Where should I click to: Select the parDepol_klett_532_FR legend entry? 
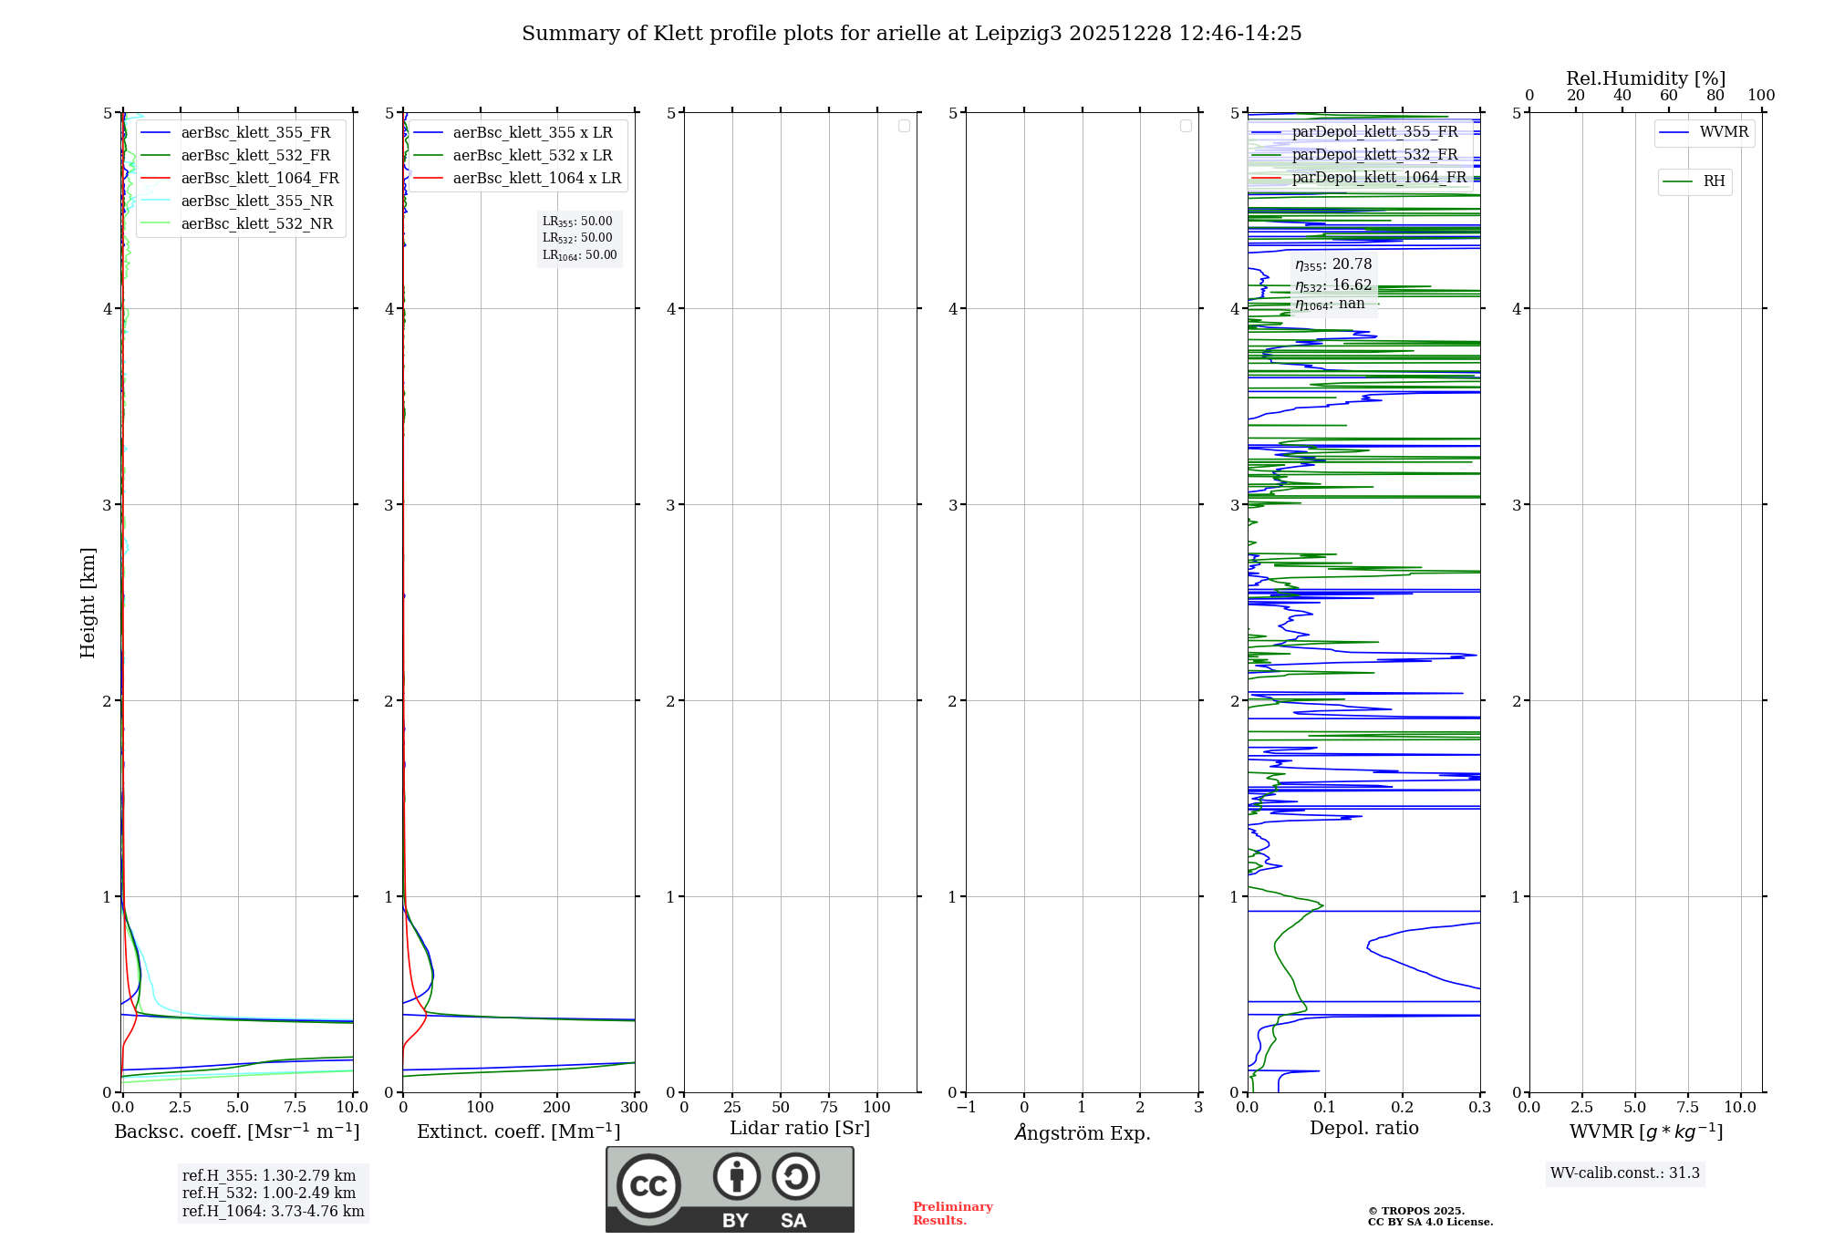click(1373, 155)
